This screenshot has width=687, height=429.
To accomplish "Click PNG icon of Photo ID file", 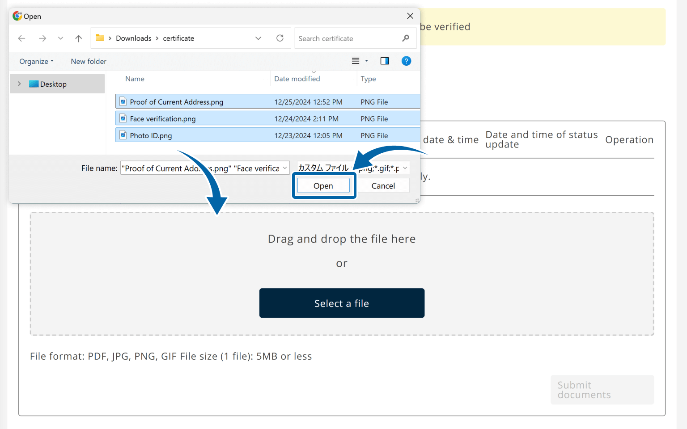I will (x=123, y=135).
